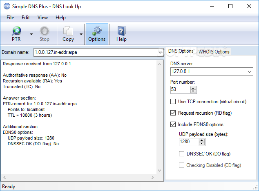Viewport: 259px width, 191px height.
Task: Click the 'Recursion available (RA): Yes' line
Action: click(x=32, y=81)
